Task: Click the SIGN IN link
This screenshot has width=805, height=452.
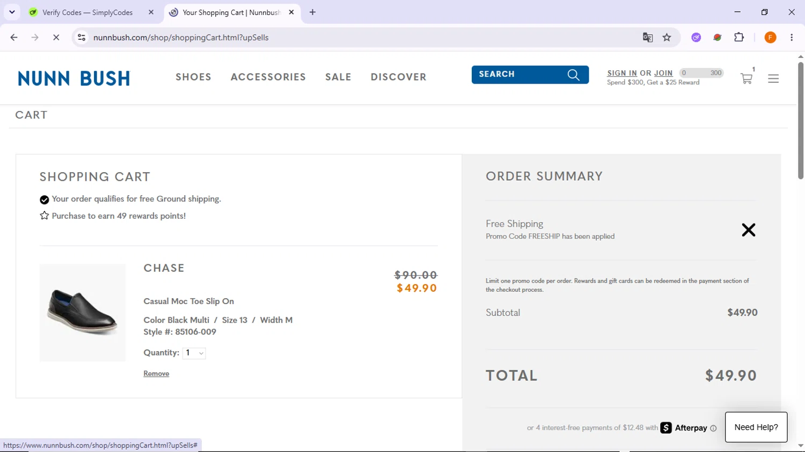Action: [622, 73]
